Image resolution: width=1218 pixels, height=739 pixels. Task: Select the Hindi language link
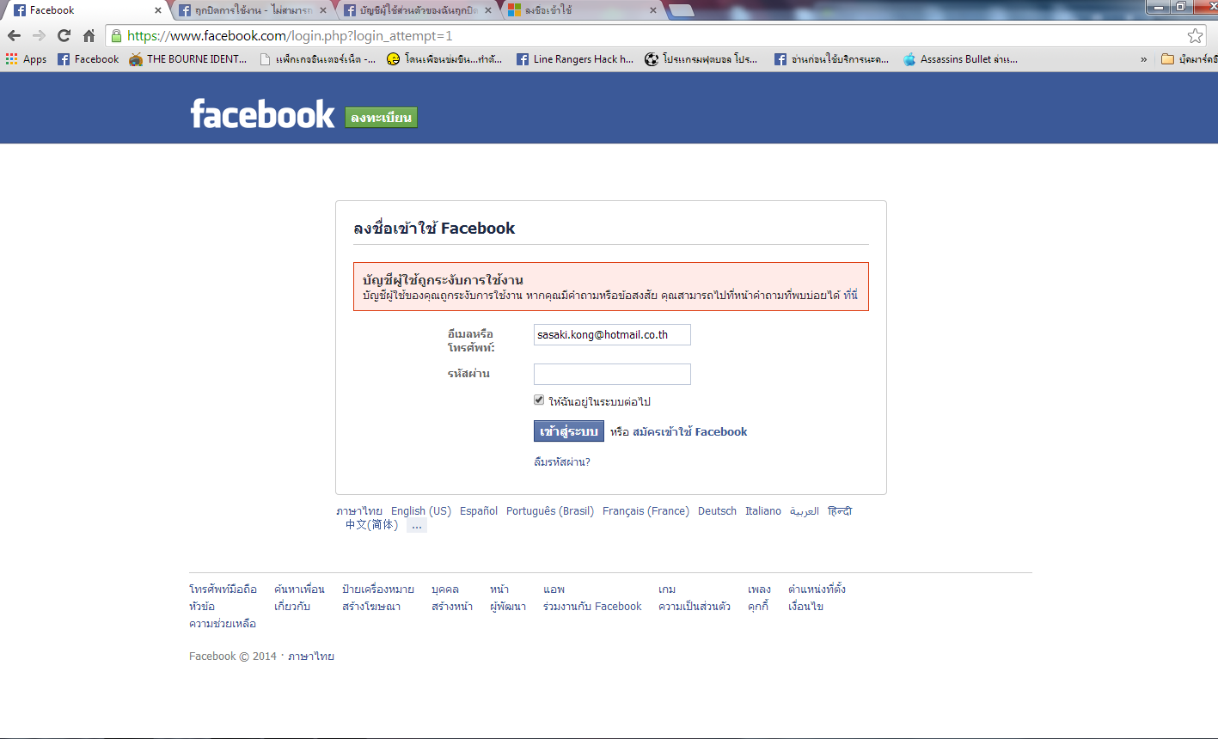click(x=840, y=511)
